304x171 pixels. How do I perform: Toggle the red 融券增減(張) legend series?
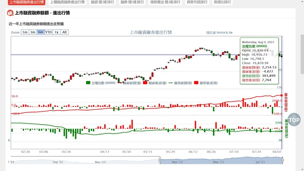(206, 83)
